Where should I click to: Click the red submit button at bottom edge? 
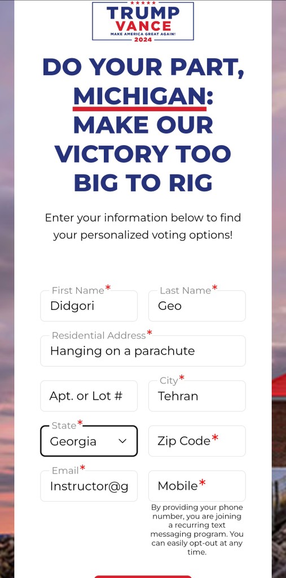pos(143,576)
